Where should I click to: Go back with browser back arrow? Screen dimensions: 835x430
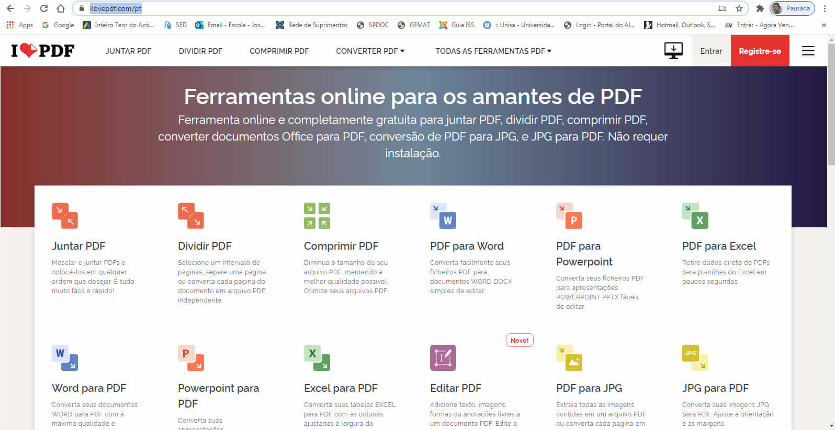pyautogui.click(x=10, y=8)
